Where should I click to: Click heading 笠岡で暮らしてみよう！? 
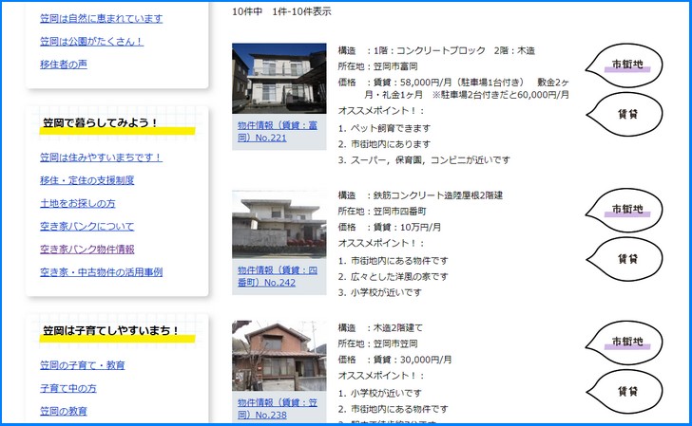[100, 123]
